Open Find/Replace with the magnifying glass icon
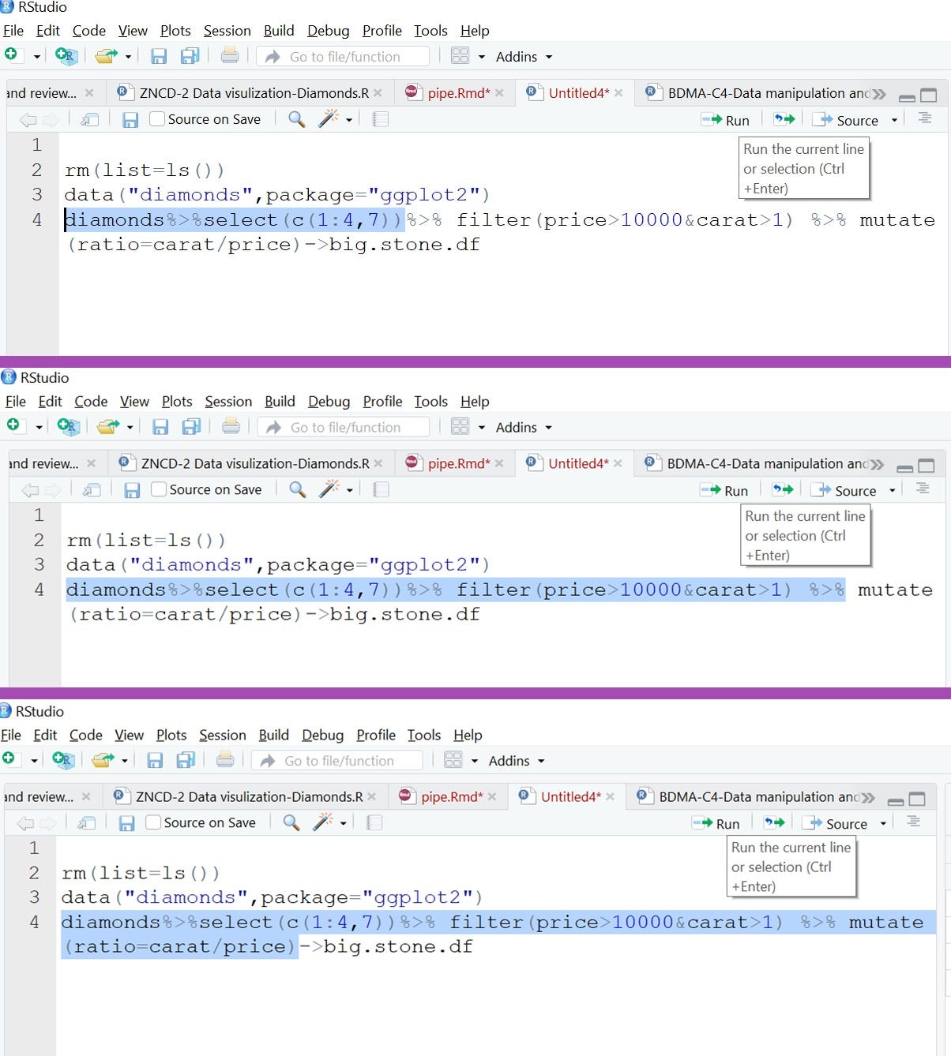Viewport: 951px width, 1056px height. (295, 119)
